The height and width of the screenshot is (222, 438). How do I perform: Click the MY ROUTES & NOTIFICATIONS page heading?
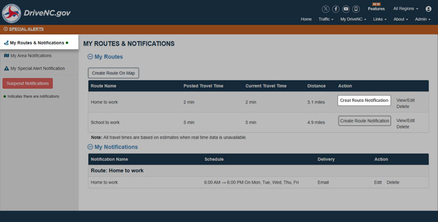[x=129, y=44]
